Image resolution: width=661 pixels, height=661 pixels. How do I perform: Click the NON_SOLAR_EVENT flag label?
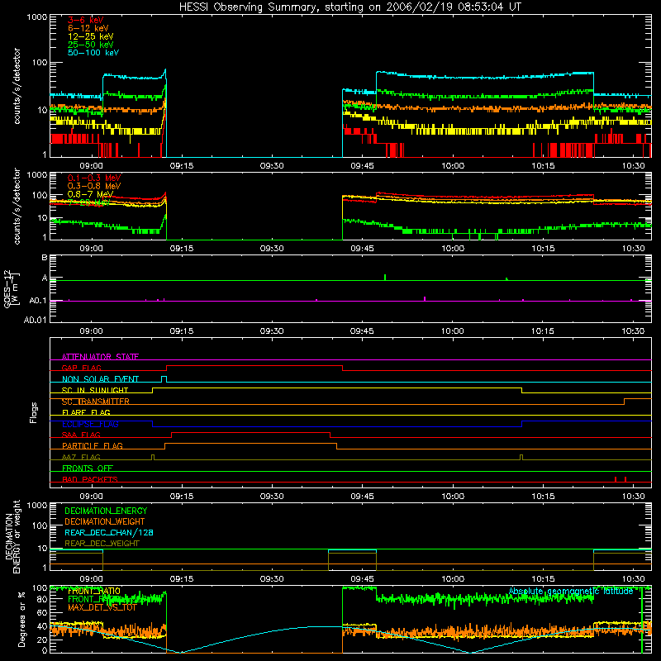click(x=100, y=379)
